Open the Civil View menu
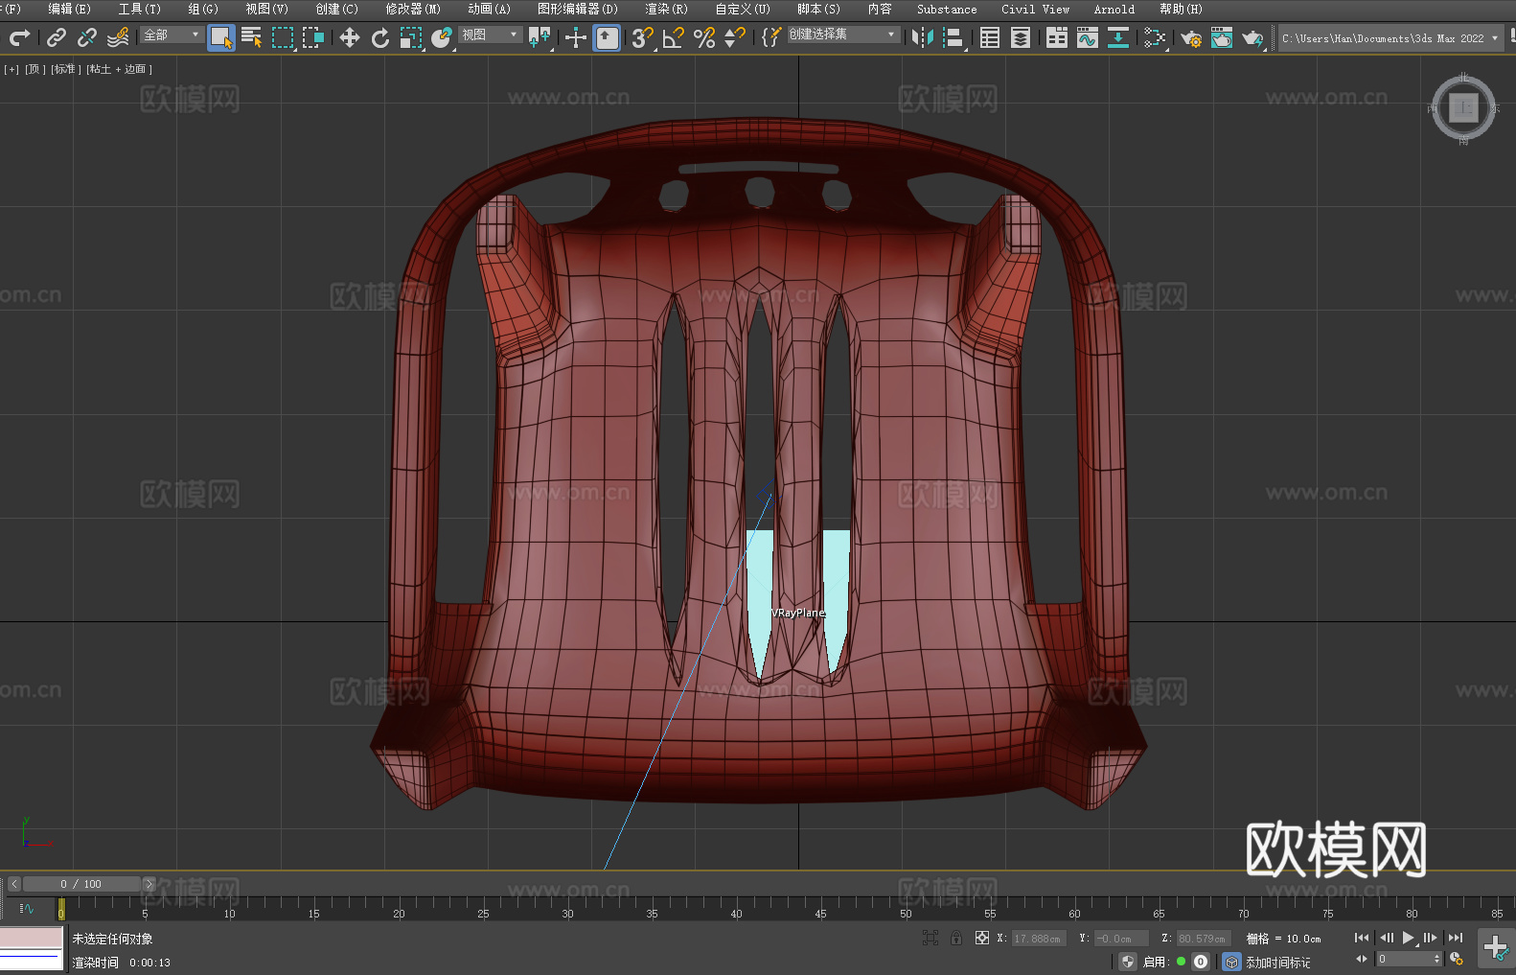Viewport: 1516px width, 975px height. pyautogui.click(x=1035, y=9)
